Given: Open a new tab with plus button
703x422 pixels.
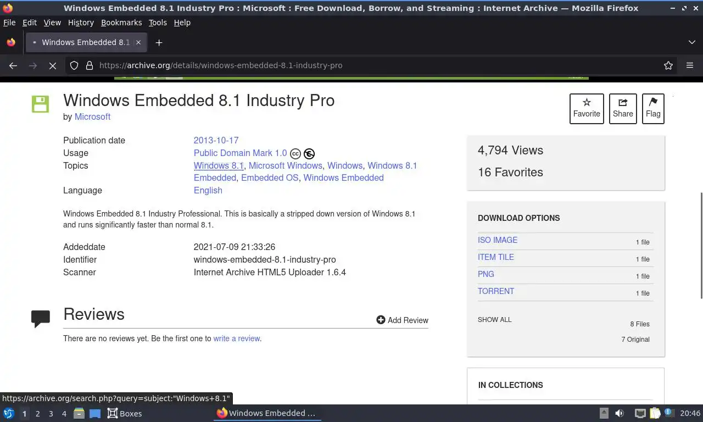Looking at the screenshot, I should [x=159, y=42].
